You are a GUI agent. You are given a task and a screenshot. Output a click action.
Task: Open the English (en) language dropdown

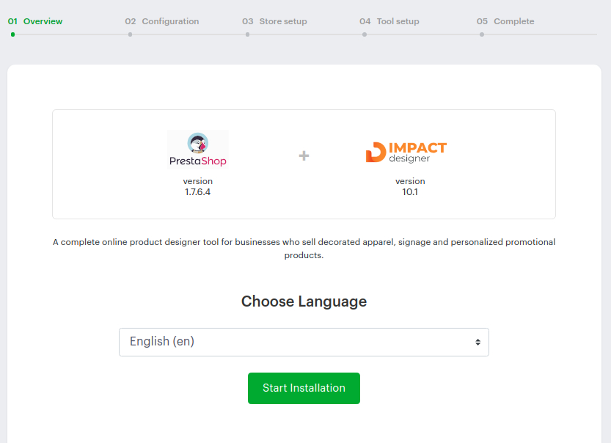tap(303, 342)
